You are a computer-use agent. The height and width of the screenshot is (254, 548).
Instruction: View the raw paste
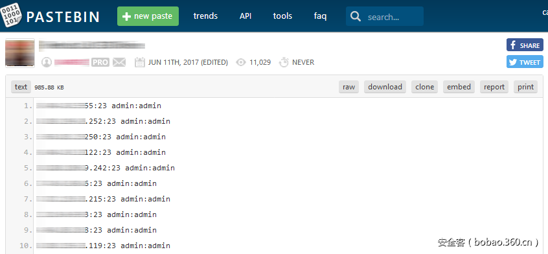point(348,87)
